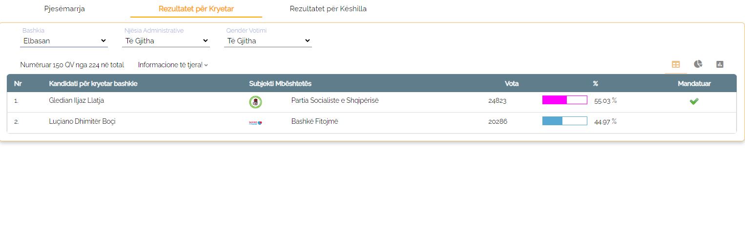Viewport: 745px width, 229px height.
Task: Switch to the Pjesëmarrja tab
Action: pos(64,9)
